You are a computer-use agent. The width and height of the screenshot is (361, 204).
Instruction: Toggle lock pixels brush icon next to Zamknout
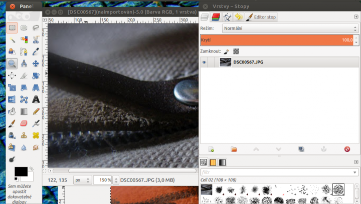pyautogui.click(x=226, y=51)
